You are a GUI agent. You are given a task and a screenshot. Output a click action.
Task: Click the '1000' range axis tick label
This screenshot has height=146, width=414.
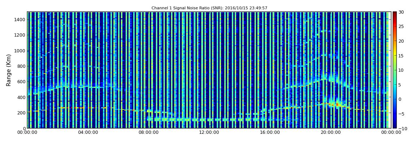click(x=19, y=51)
